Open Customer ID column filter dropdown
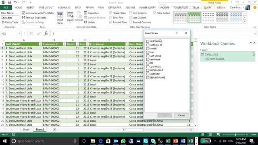This screenshot has width=258, height=145. point(64,44)
